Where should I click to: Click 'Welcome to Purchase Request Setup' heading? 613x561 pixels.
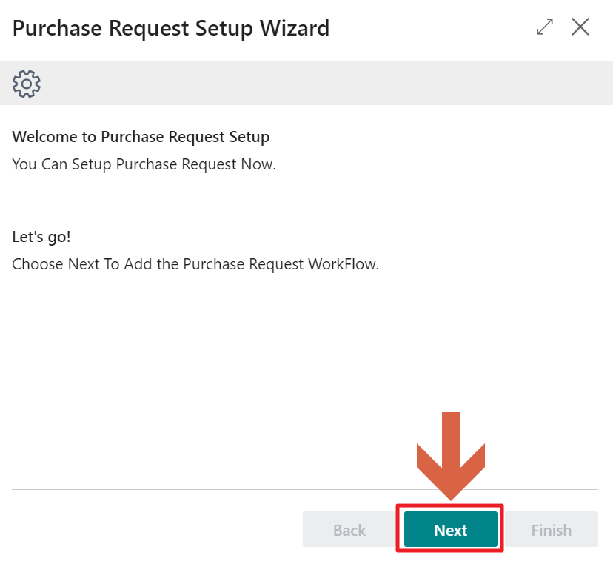[x=141, y=137]
